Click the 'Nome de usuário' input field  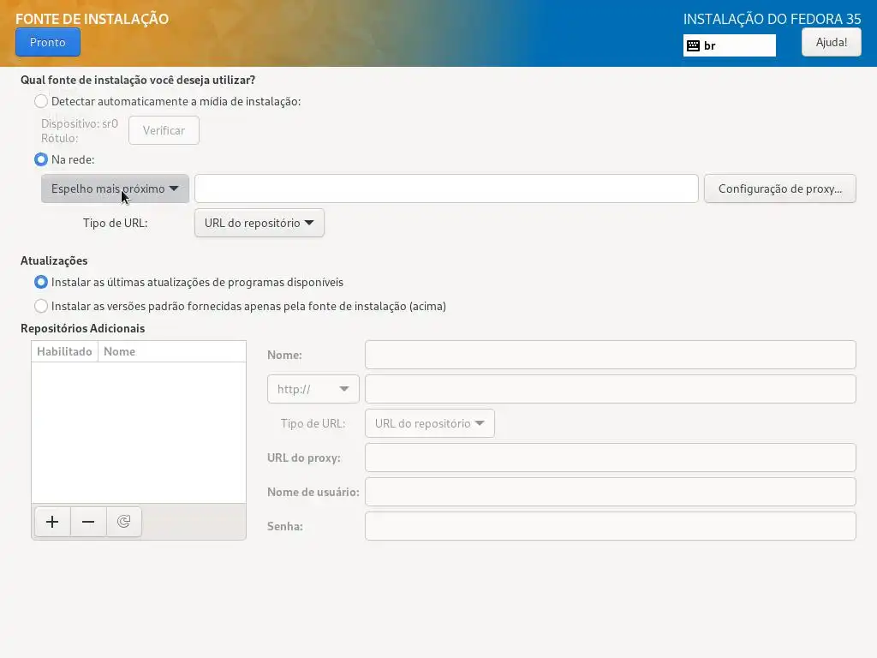[x=610, y=492]
